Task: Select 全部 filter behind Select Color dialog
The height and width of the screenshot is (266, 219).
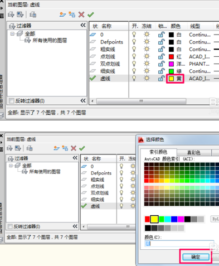Action: click(x=27, y=166)
